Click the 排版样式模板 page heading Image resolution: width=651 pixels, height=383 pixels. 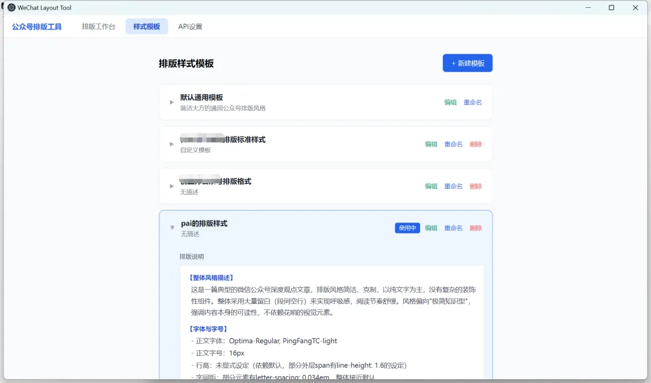(186, 63)
